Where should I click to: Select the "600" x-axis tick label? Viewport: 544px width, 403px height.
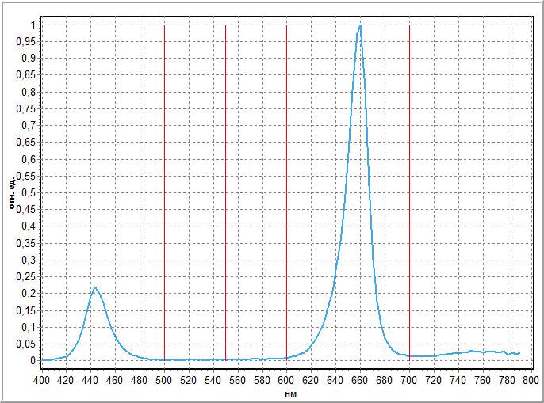pyautogui.click(x=286, y=380)
